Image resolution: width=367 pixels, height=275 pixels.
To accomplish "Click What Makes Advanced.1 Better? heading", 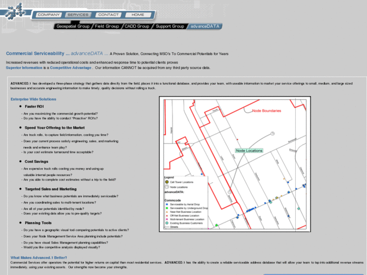I will coord(39,257).
